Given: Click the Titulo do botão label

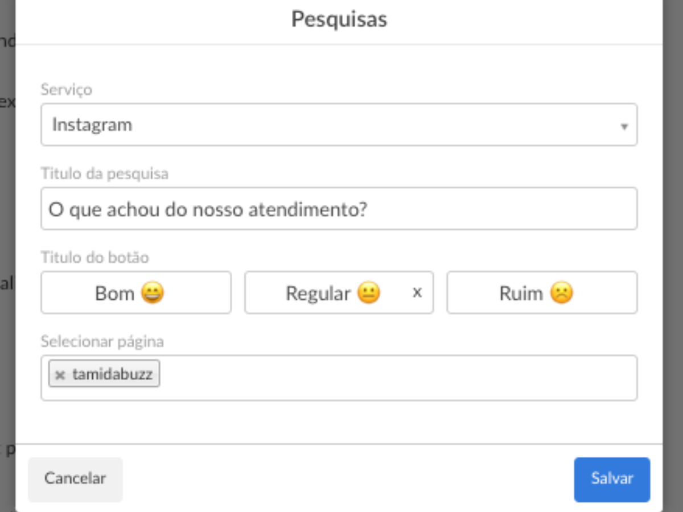Looking at the screenshot, I should (x=95, y=257).
